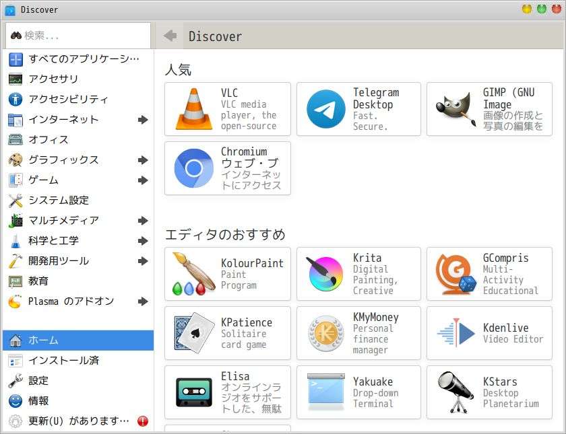566x434 pixels.
Task: Open the オフィス category
Action: (78, 140)
